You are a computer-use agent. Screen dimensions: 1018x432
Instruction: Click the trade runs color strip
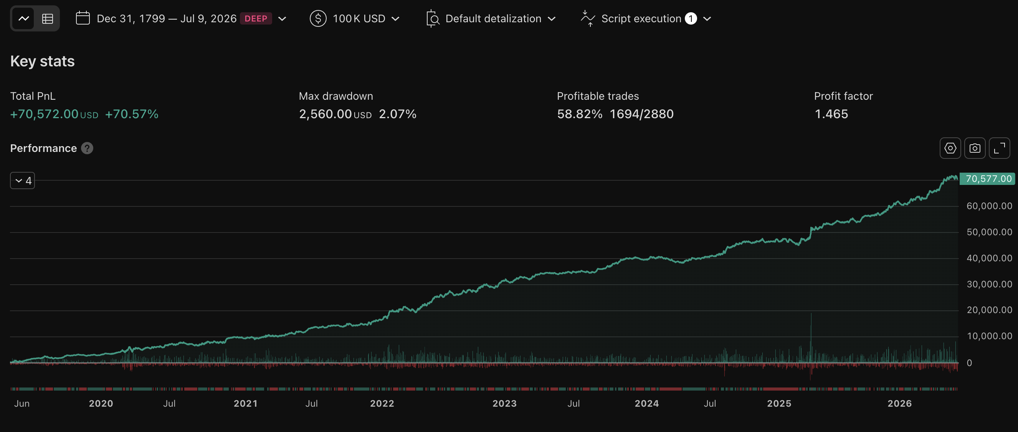tap(484, 389)
